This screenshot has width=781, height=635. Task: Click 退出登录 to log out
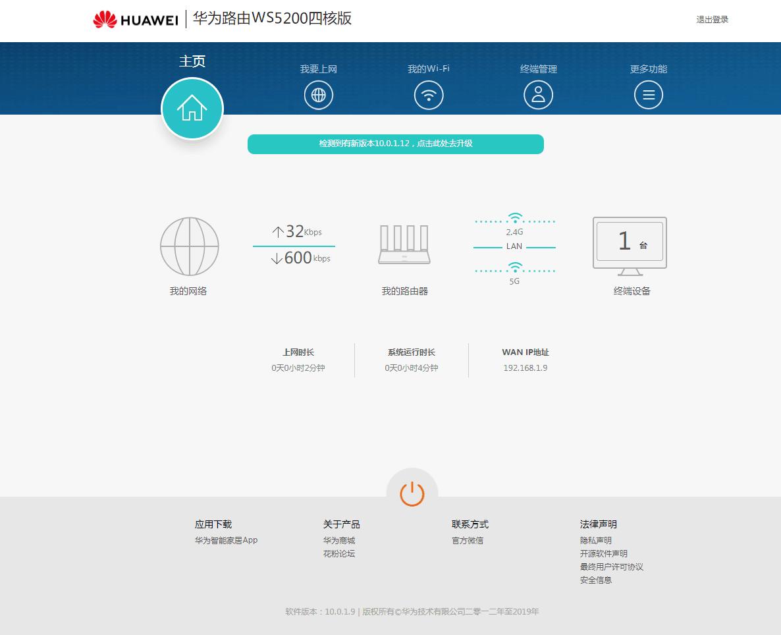tap(711, 19)
